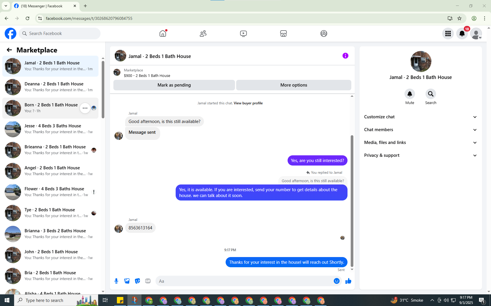
Task: Choose a sticker
Action: point(137,281)
